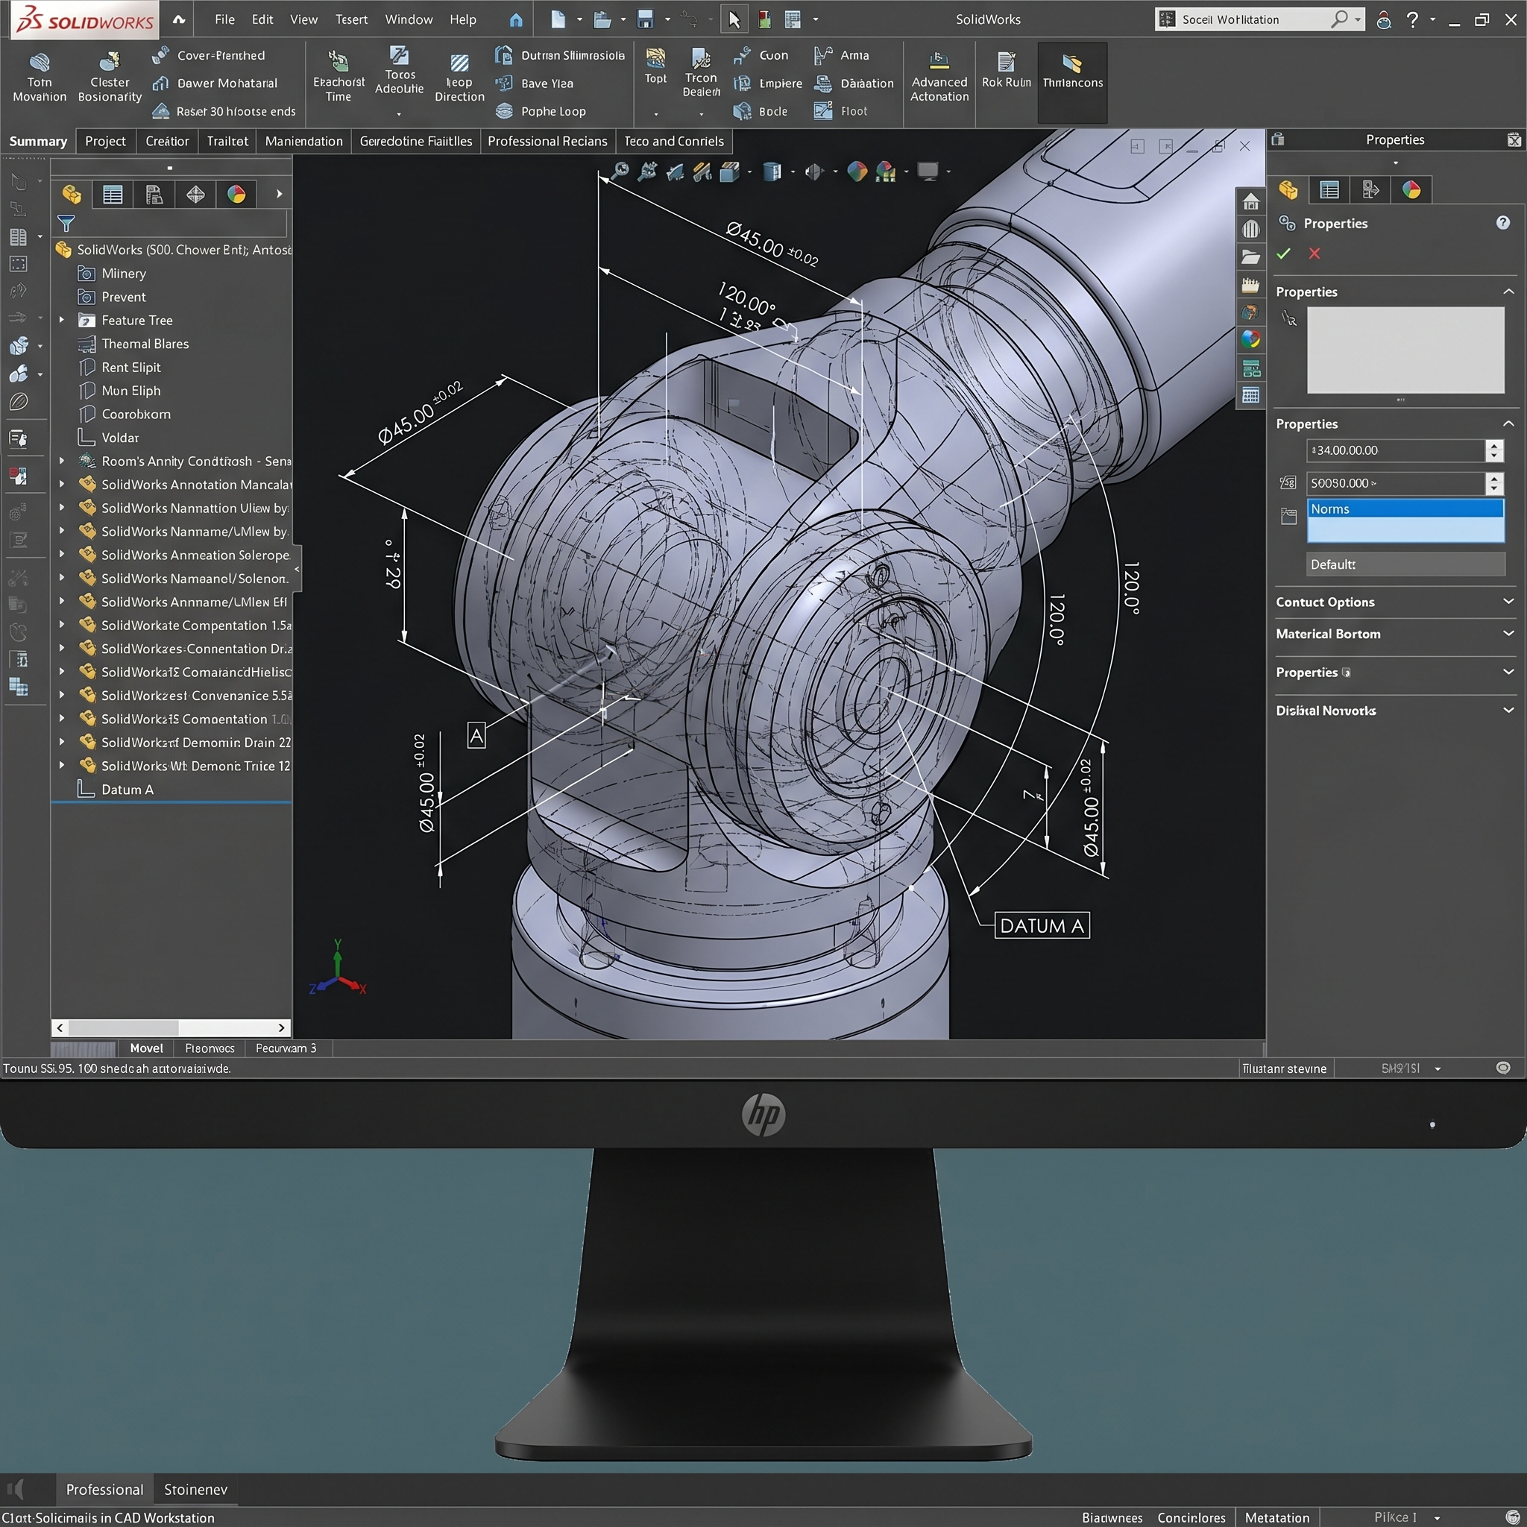
Task: Click the Cover-Ptenthed command
Action: point(209,55)
